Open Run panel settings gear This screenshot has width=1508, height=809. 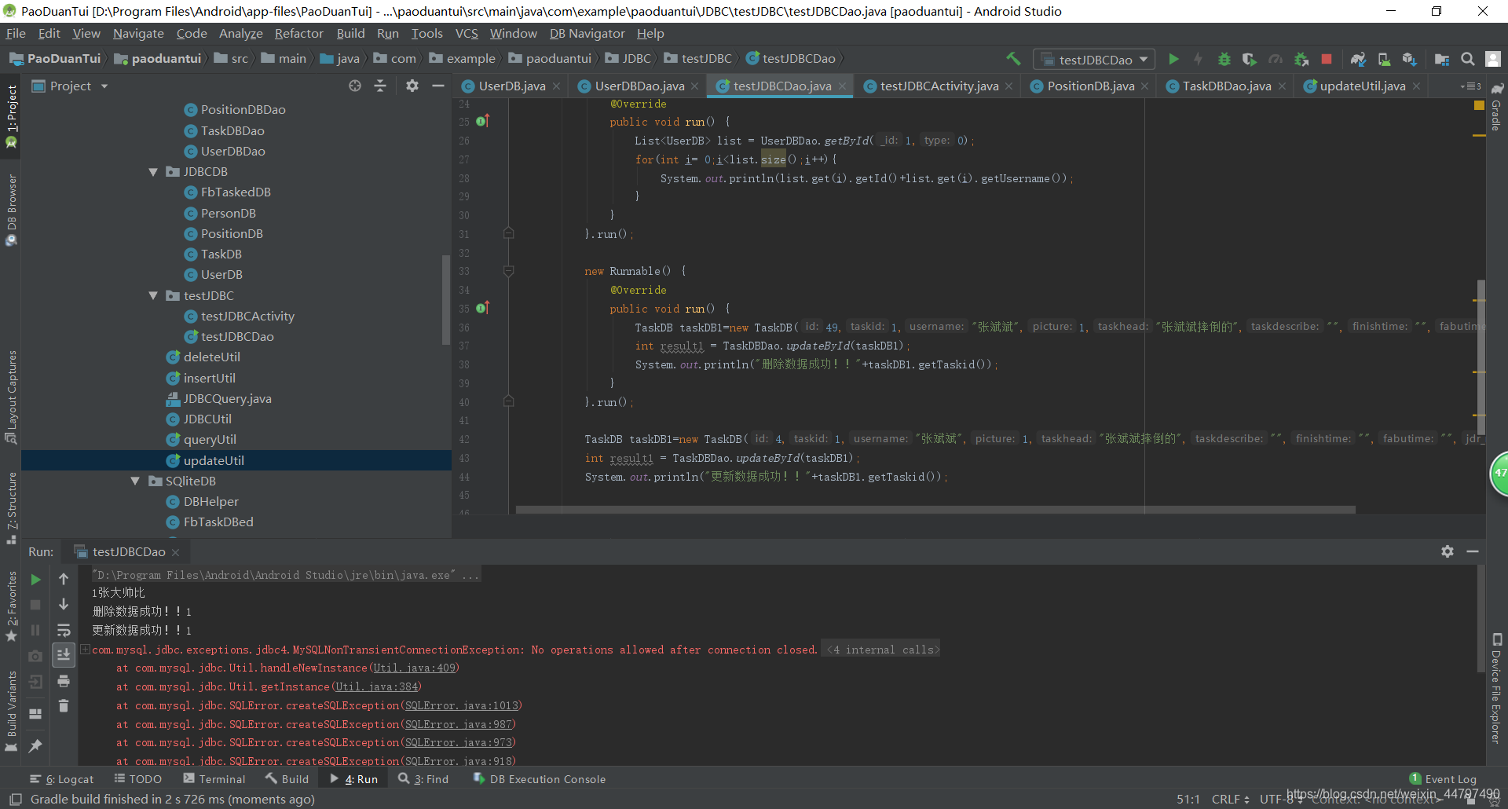tap(1448, 551)
